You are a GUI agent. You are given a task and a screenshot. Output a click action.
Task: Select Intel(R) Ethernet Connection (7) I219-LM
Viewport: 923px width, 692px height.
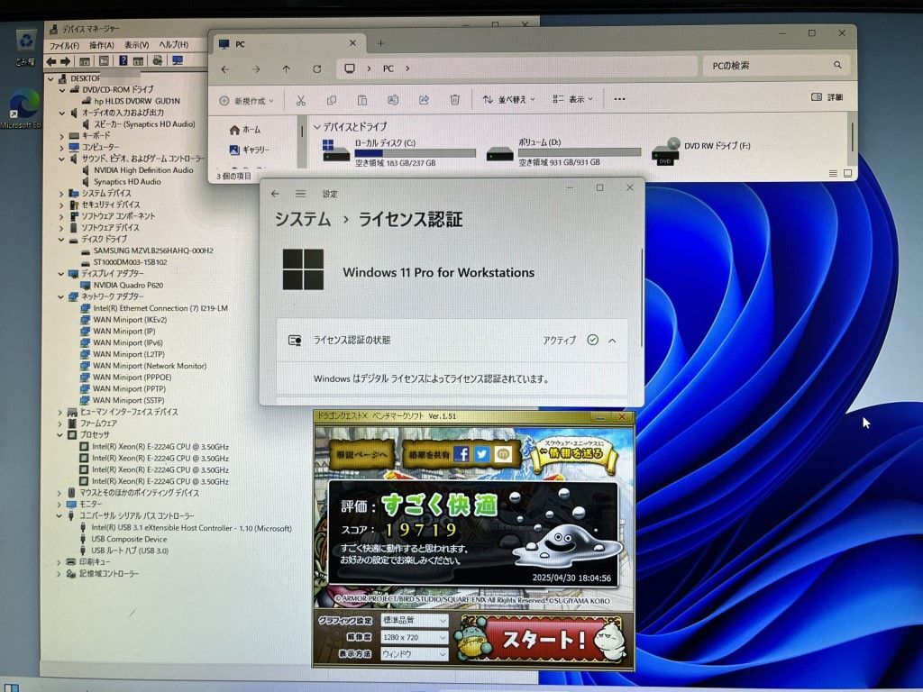[153, 308]
